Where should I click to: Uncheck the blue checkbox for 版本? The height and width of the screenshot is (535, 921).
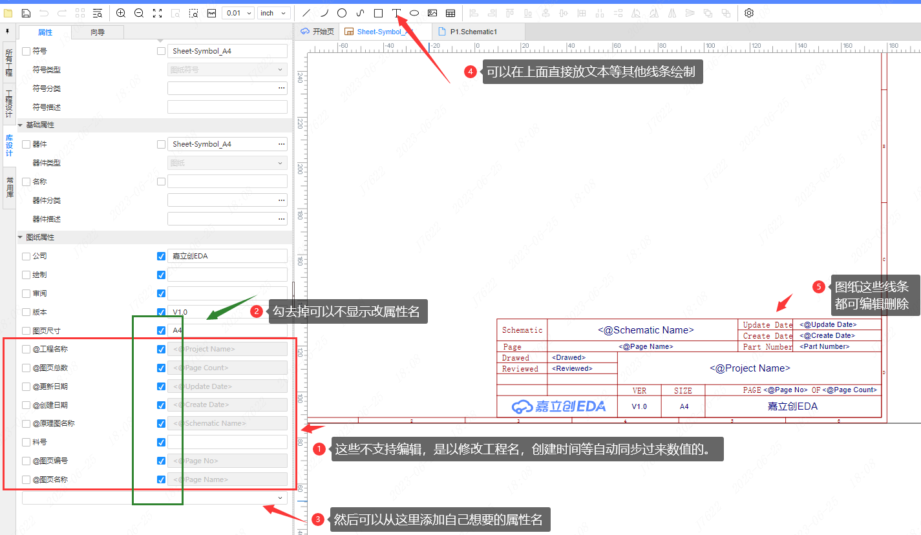(x=162, y=312)
